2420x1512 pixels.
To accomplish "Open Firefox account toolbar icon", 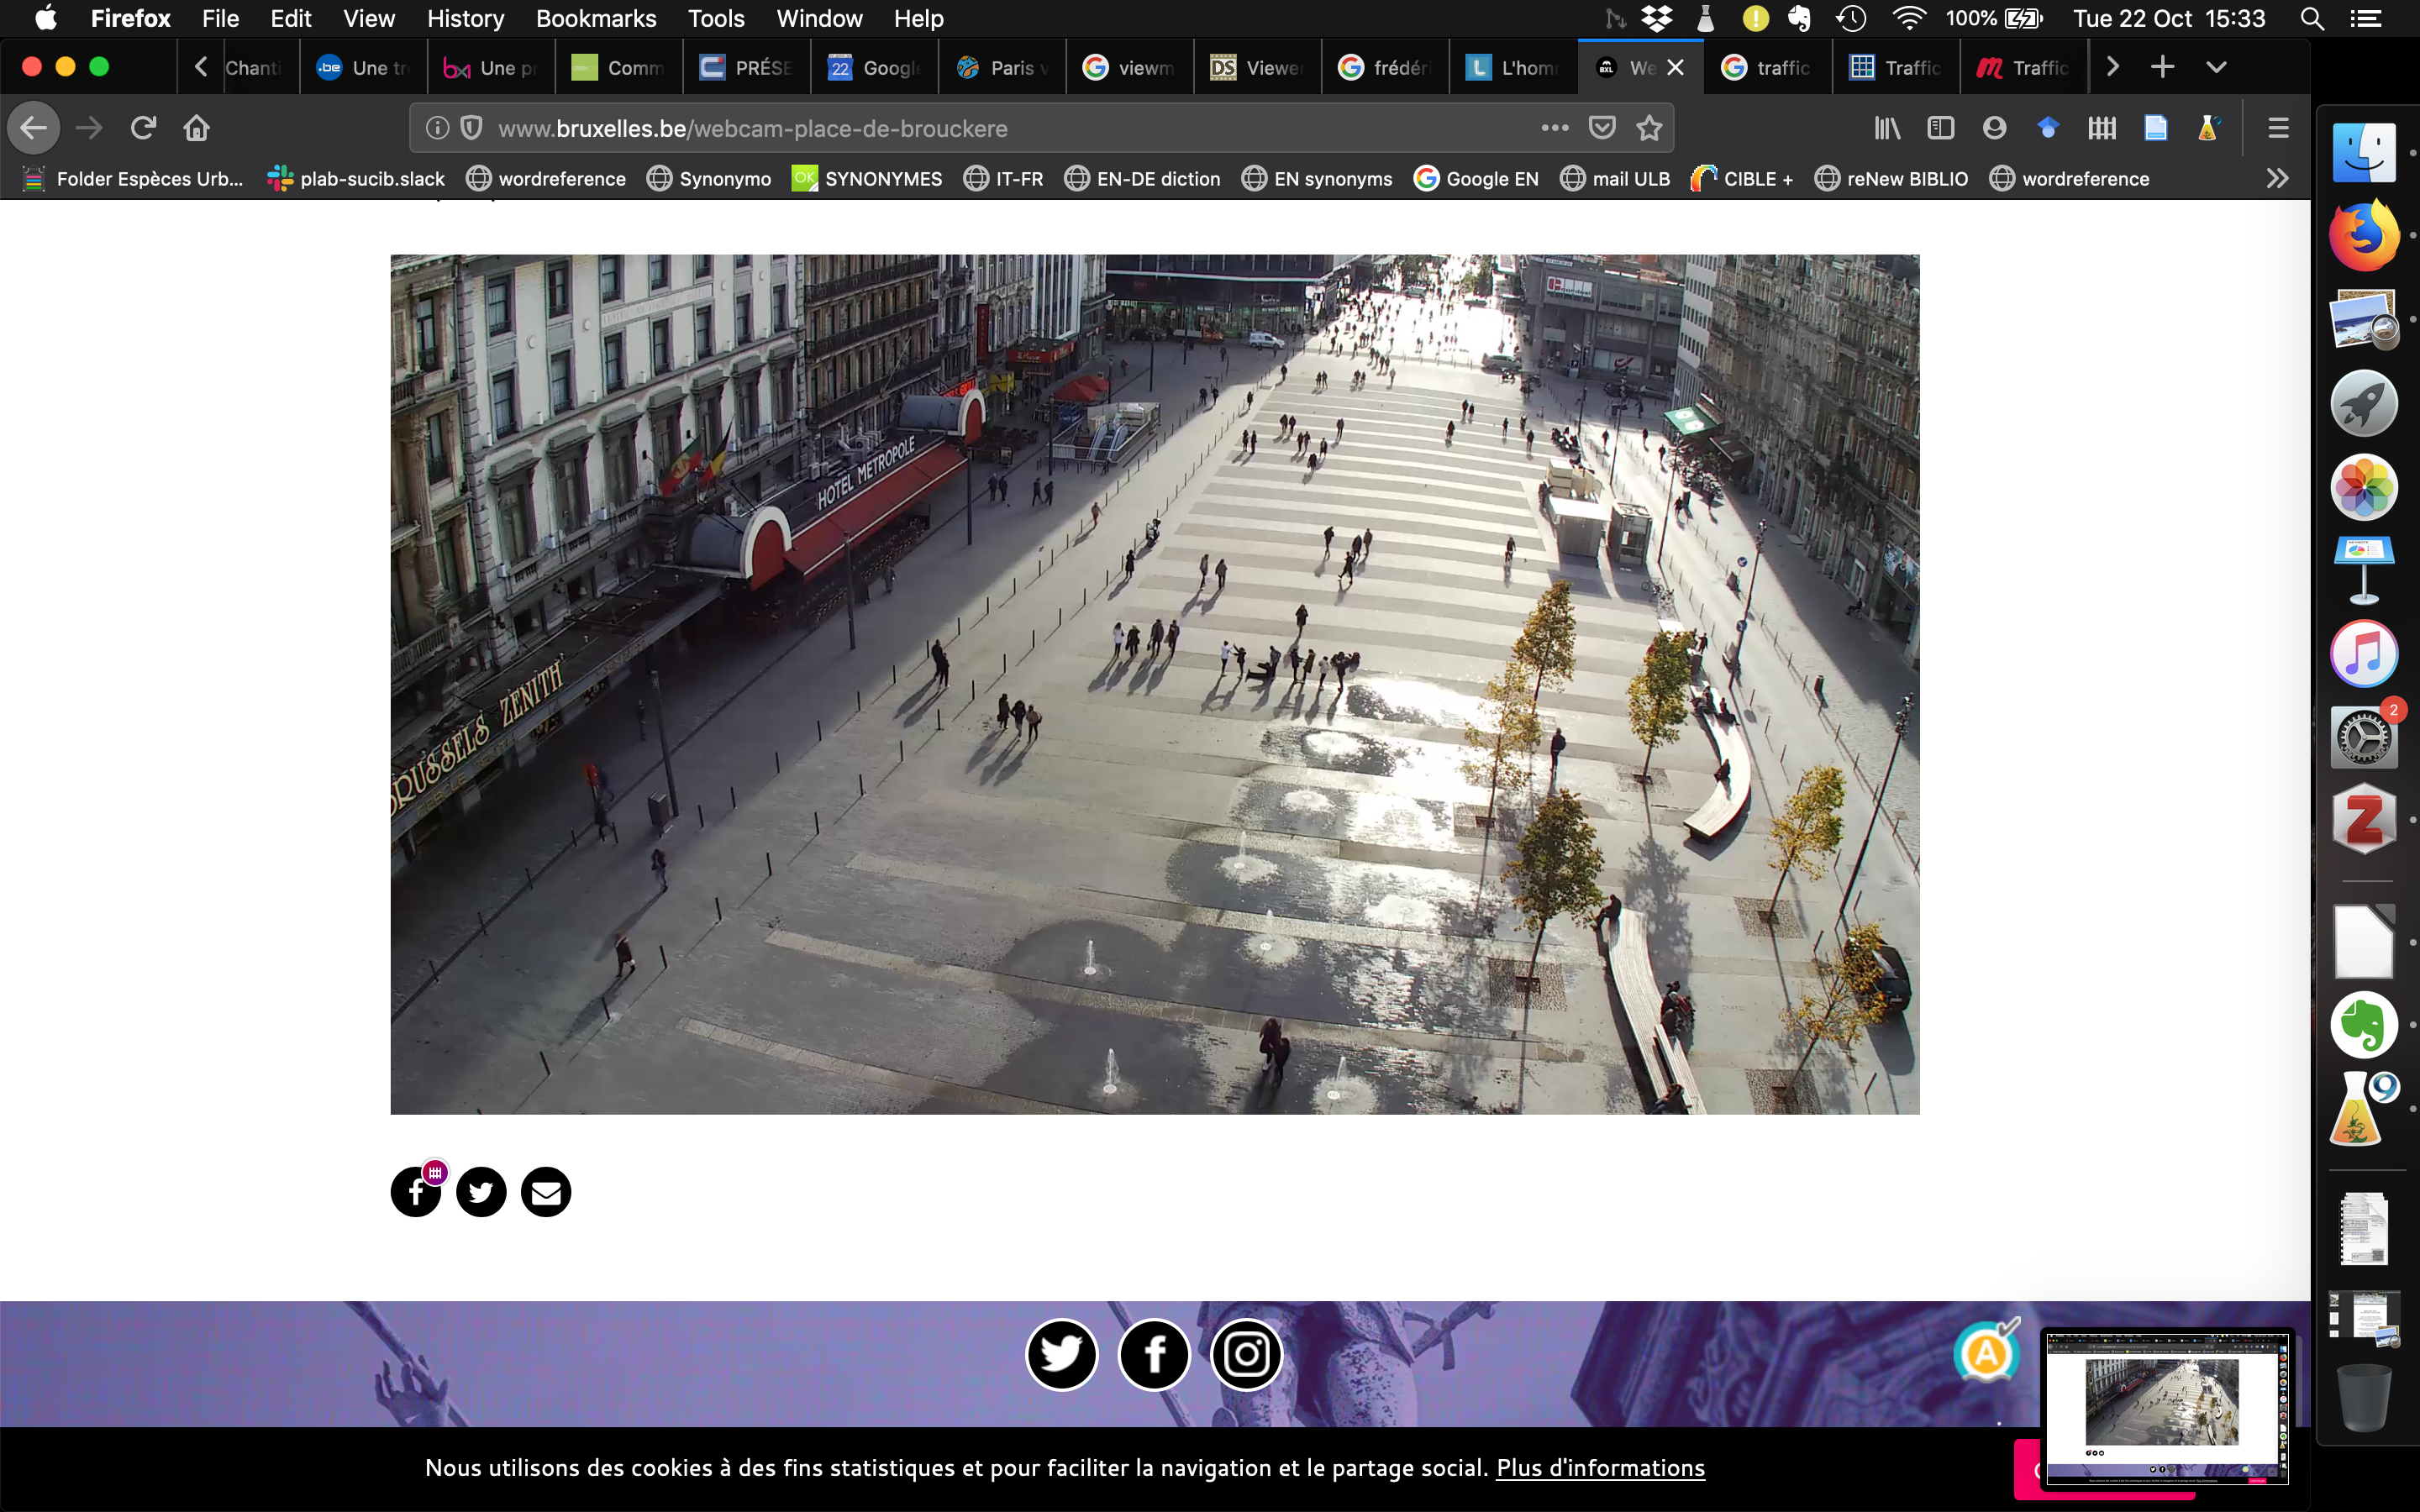I will [x=1994, y=128].
